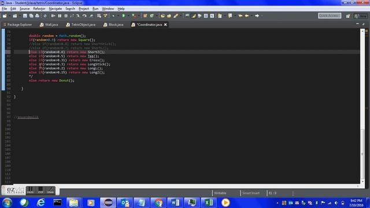Click the Writable status bar entry

(x=220, y=193)
